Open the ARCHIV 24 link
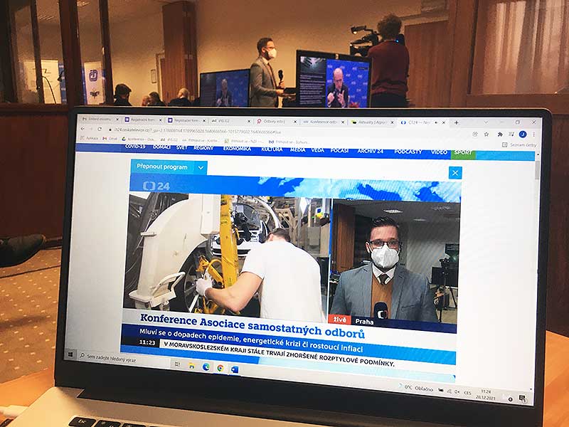The image size is (569, 427). coord(369,151)
